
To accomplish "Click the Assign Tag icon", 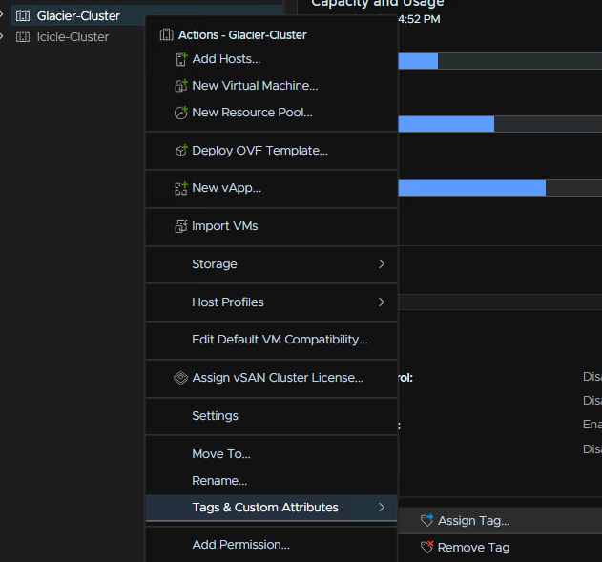I will 426,521.
